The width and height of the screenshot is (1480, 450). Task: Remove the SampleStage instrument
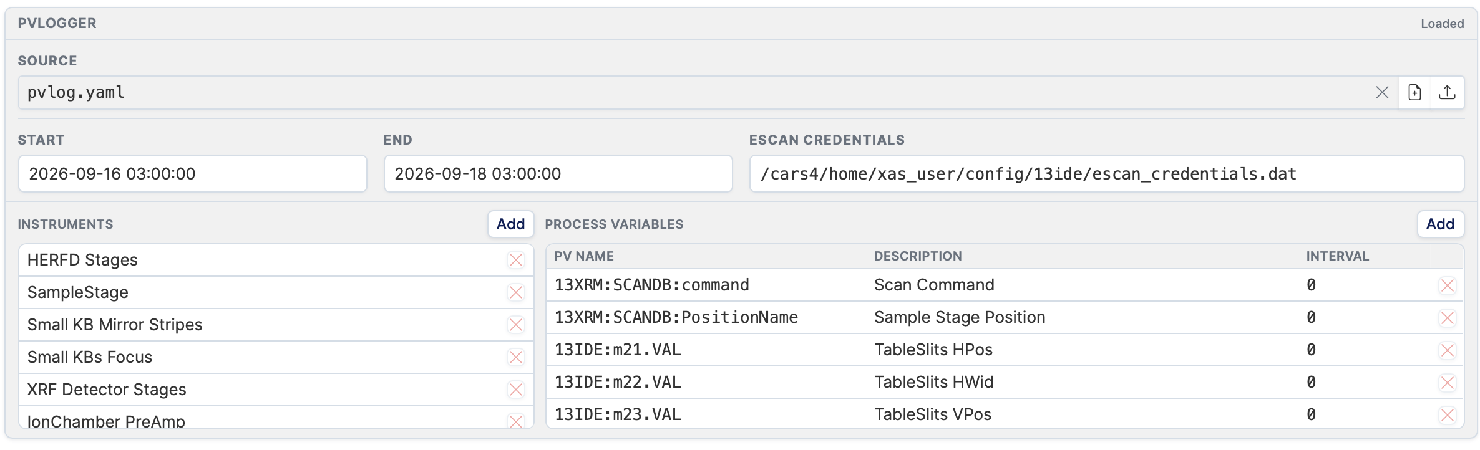click(516, 292)
